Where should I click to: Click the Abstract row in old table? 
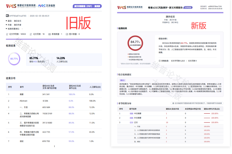[54, 101]
